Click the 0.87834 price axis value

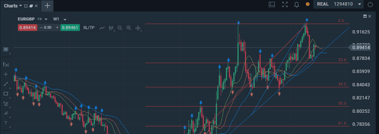click(361, 58)
